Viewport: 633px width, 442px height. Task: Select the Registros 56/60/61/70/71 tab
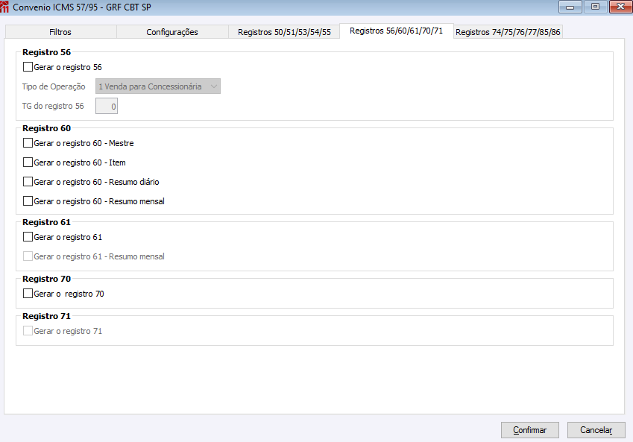coord(397,31)
